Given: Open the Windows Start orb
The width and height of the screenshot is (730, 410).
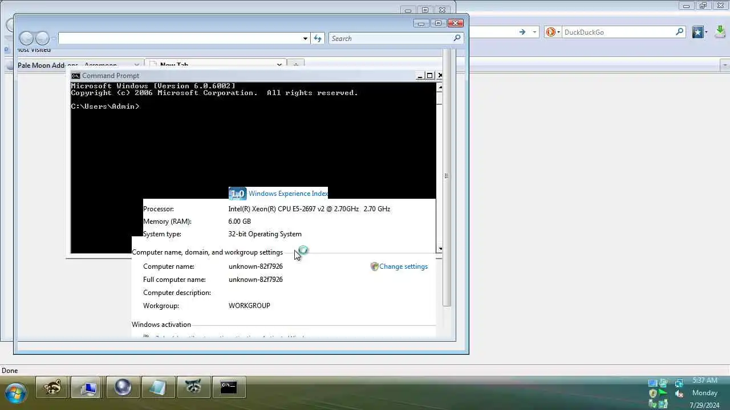Looking at the screenshot, I should pyautogui.click(x=15, y=392).
